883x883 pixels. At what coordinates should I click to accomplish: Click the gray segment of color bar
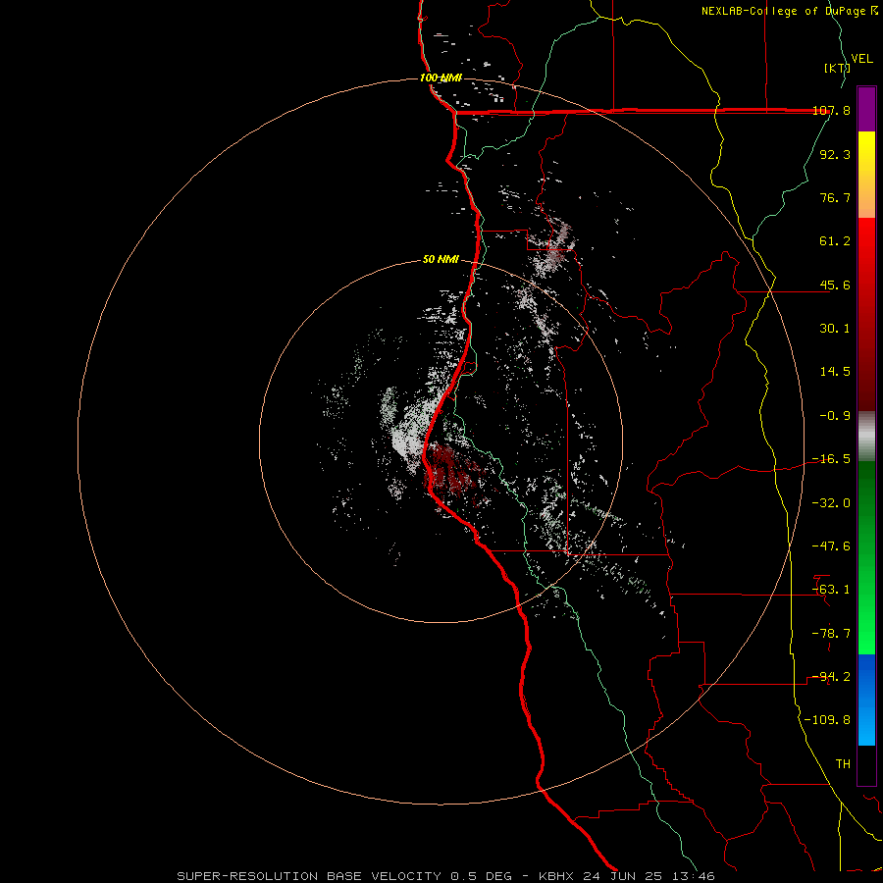pyautogui.click(x=866, y=437)
